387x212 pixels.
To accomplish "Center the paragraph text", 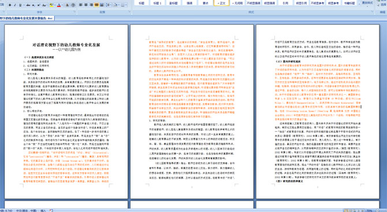I will [x=86, y=5].
